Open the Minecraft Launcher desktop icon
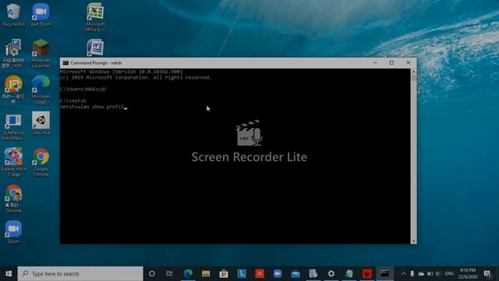499x281 pixels. tap(41, 54)
